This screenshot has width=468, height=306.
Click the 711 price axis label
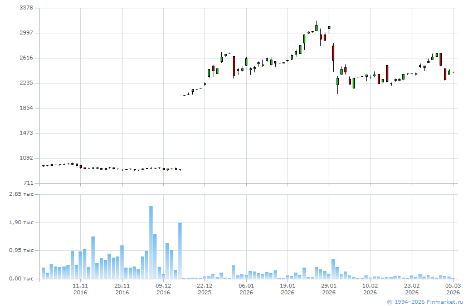pos(28,183)
